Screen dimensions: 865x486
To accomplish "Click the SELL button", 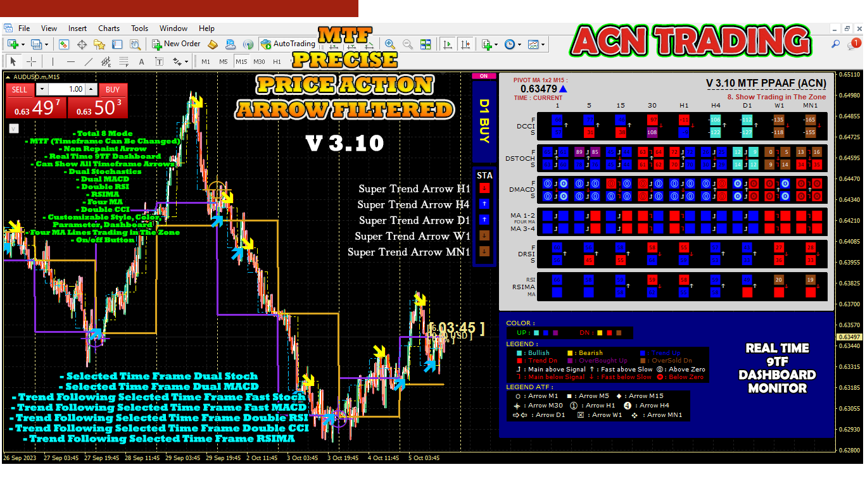I will point(20,90).
